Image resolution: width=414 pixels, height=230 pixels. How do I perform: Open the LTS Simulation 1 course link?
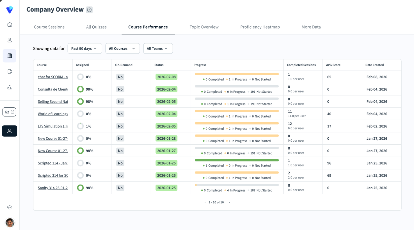(53, 126)
